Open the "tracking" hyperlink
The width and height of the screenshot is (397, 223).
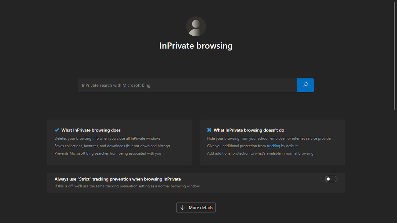pyautogui.click(x=273, y=146)
